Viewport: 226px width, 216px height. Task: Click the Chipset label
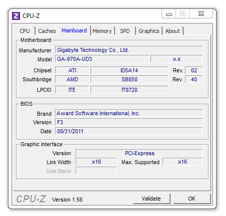[x=42, y=70]
